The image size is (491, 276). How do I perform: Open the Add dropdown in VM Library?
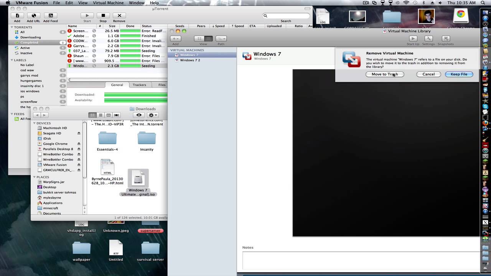click(175, 39)
